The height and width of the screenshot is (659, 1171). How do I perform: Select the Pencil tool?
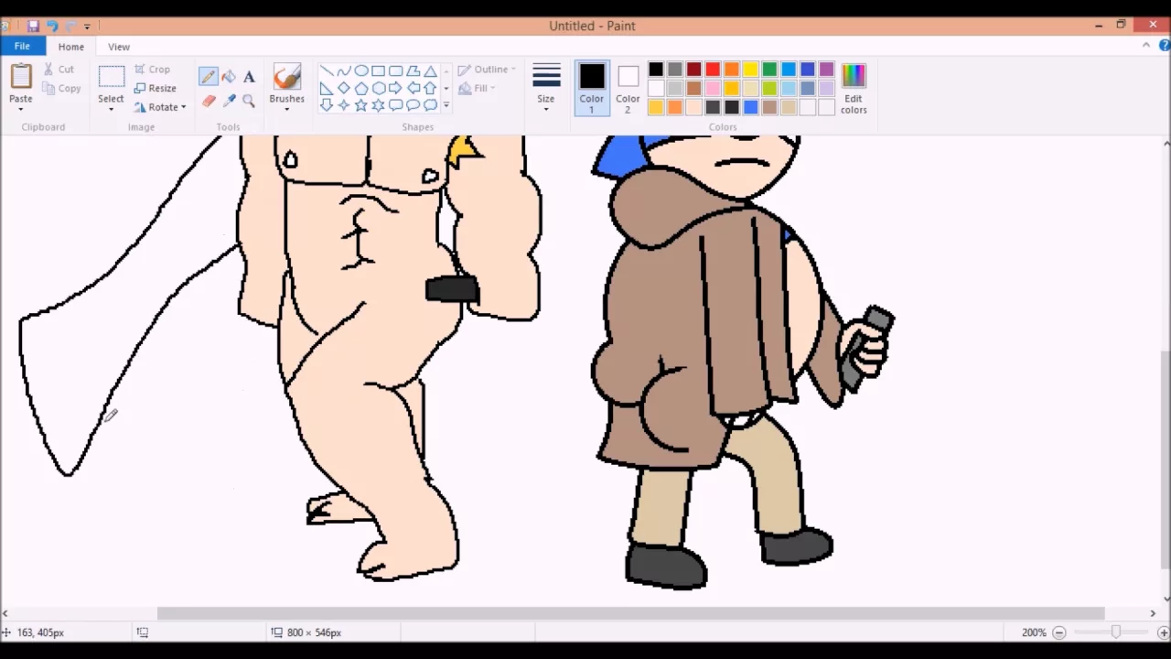pos(209,76)
